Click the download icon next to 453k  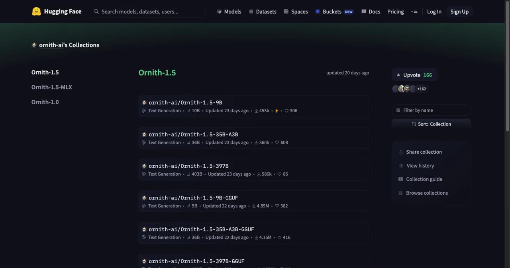pyautogui.click(x=257, y=111)
